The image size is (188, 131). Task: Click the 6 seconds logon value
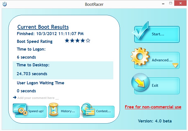26,57
